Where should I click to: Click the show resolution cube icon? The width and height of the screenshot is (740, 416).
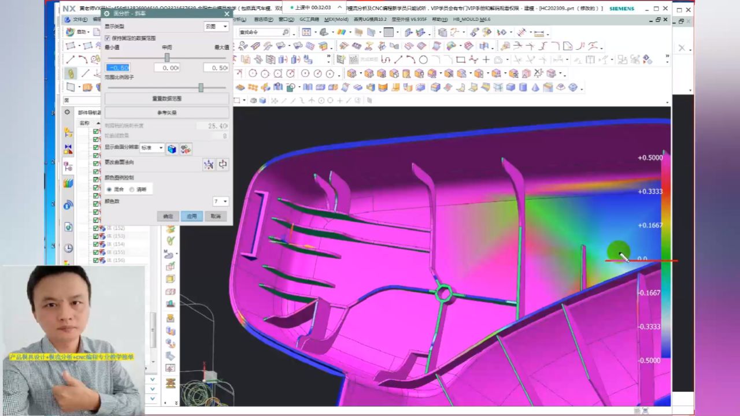(x=172, y=149)
